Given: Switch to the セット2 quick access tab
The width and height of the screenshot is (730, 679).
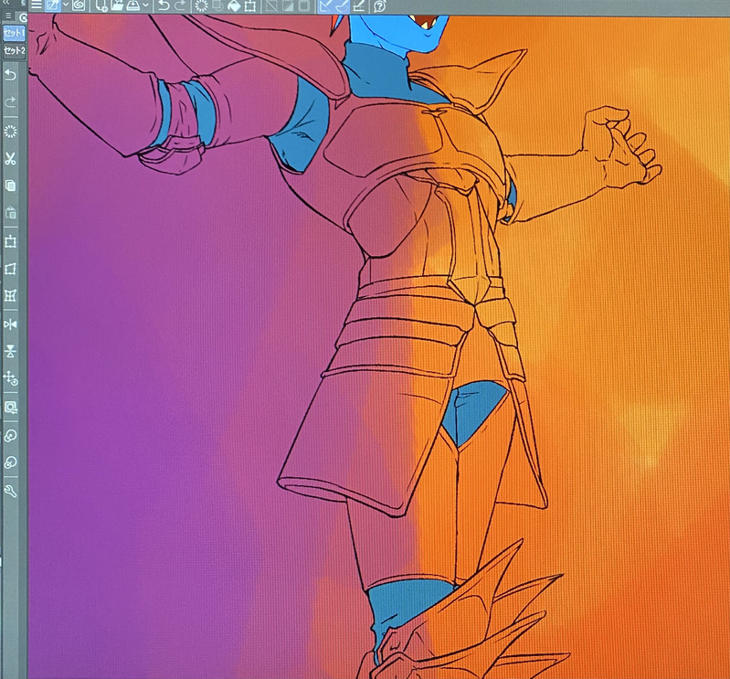Looking at the screenshot, I should point(14,50).
